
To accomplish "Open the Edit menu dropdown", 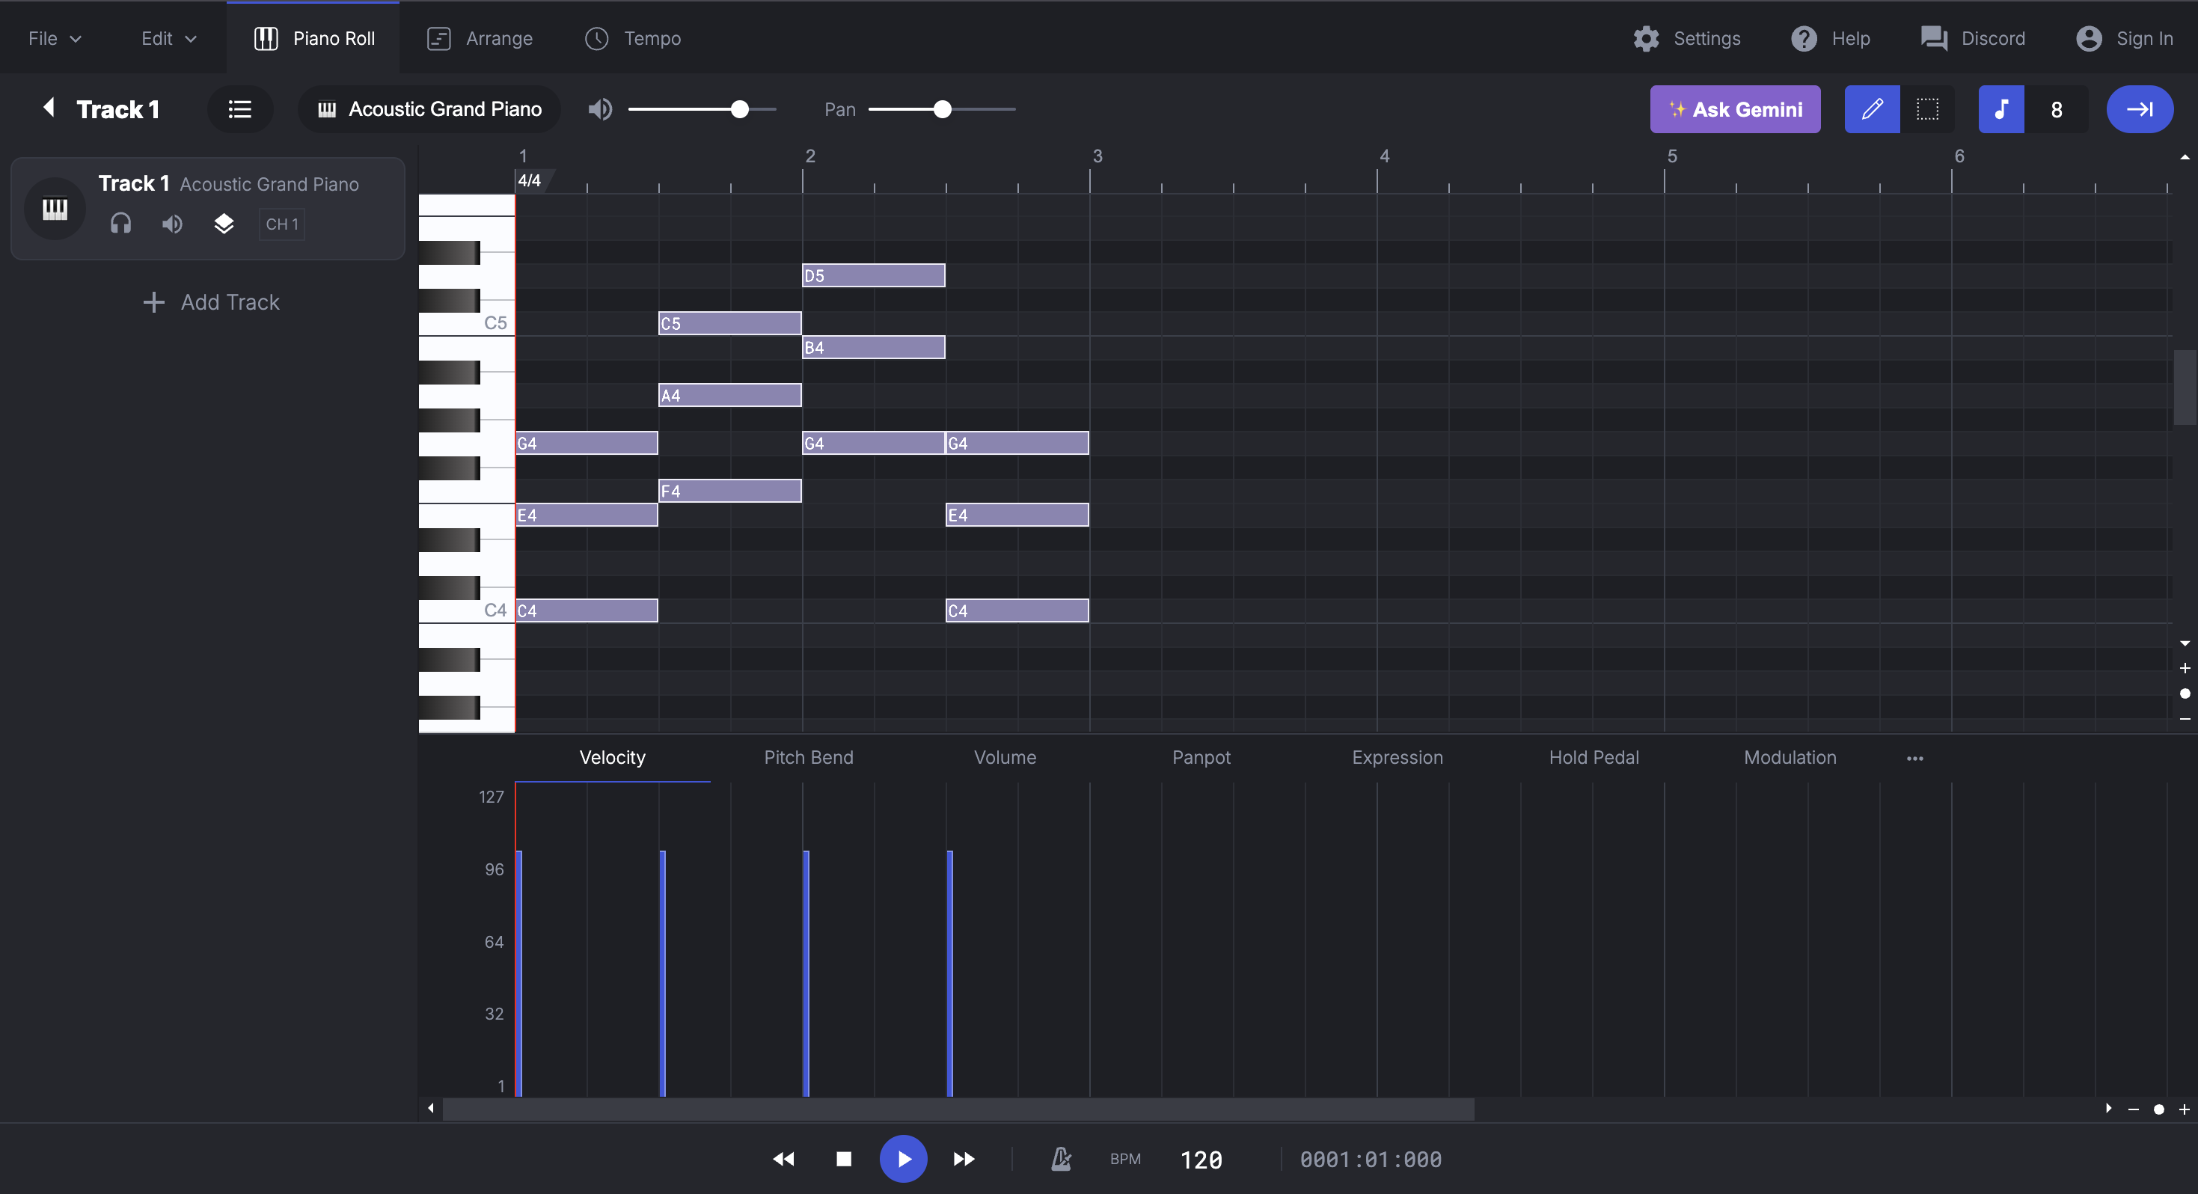I will coord(169,38).
